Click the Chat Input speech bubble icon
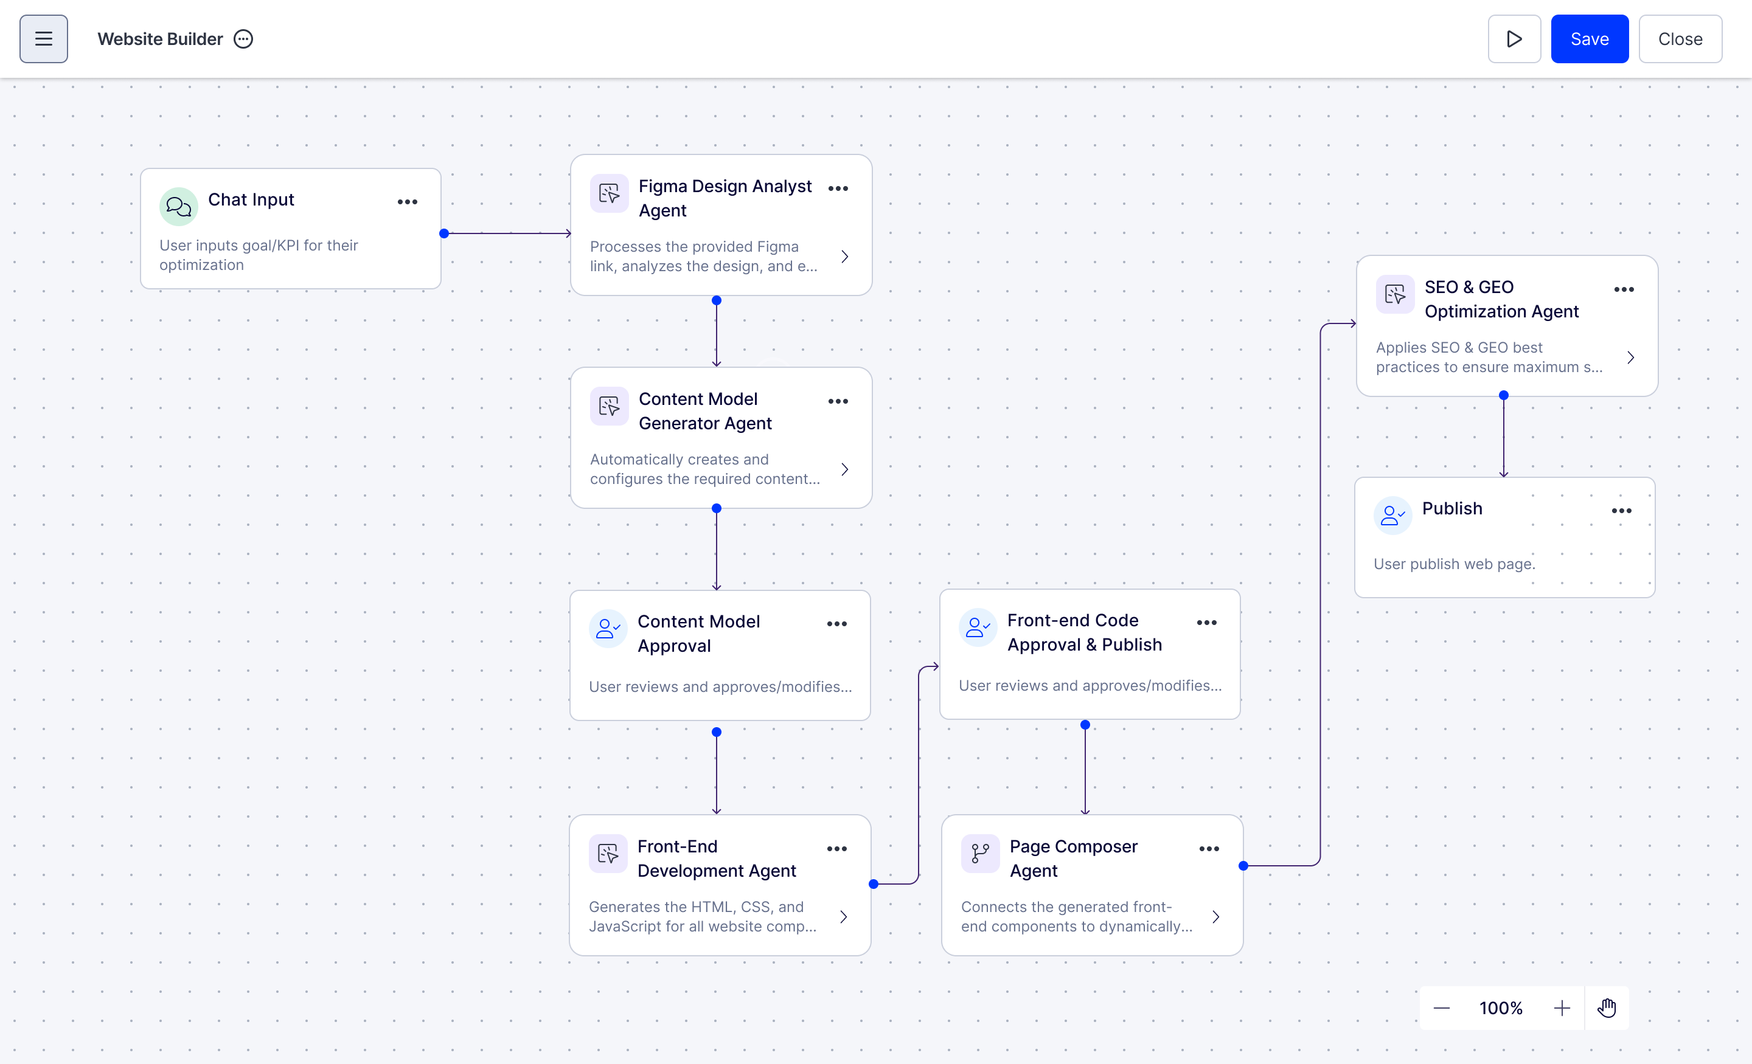Screen dimensions: 1752x1064 click(x=178, y=206)
